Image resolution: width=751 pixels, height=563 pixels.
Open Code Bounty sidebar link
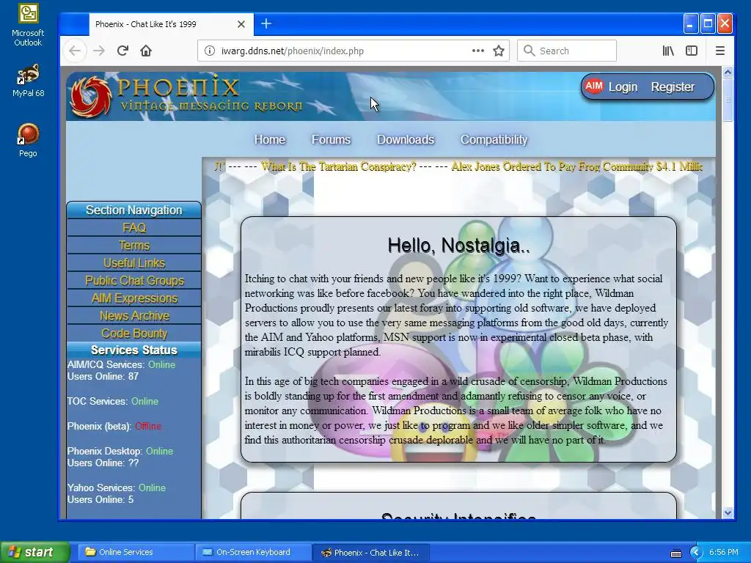pyautogui.click(x=134, y=334)
